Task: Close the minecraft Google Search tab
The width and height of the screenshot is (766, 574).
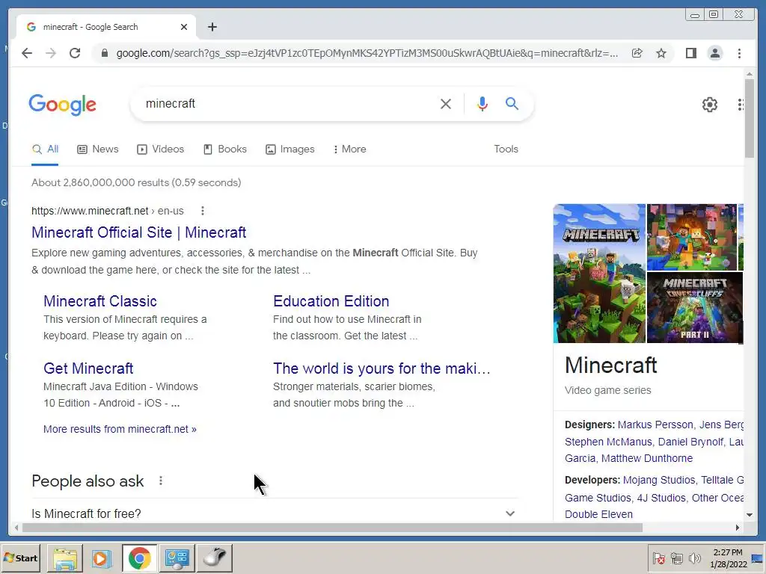Action: pyautogui.click(x=184, y=28)
